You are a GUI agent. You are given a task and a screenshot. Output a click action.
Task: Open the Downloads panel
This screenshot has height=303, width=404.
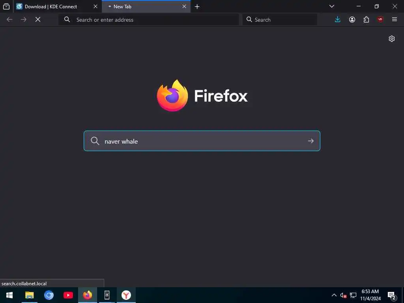(338, 20)
